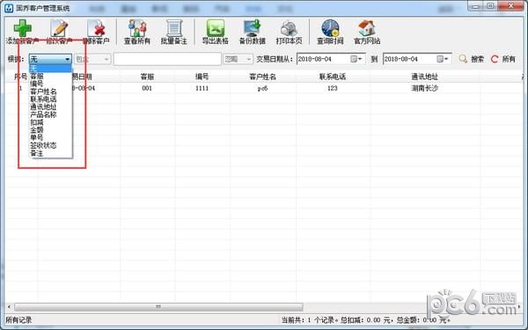The height and width of the screenshot is (330, 528).
Task: Click 删除客户 red X icon
Action: tap(96, 28)
